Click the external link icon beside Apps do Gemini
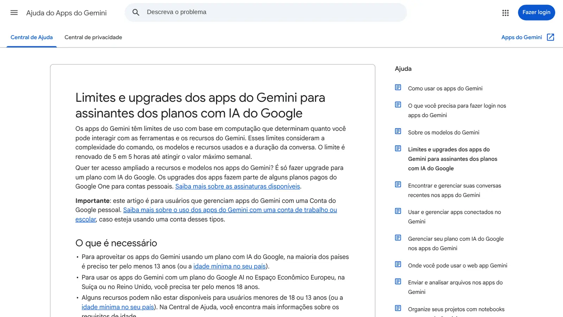 pyautogui.click(x=551, y=37)
